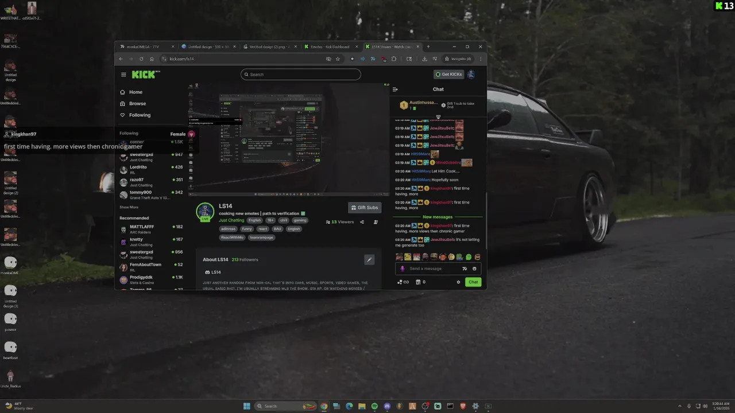Click the share stream icon
This screenshot has height=413, width=735.
click(362, 222)
